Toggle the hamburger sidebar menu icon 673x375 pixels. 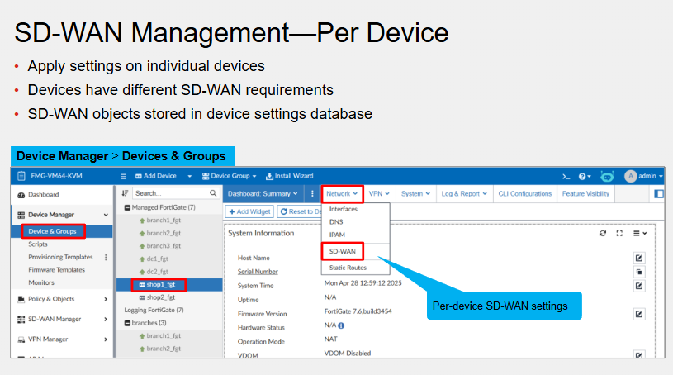[x=123, y=176]
